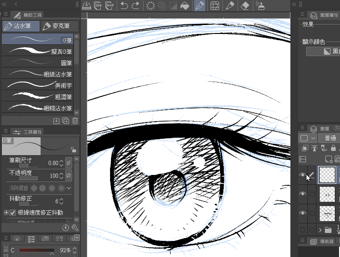340x257 pixels.
Task: Click the Fill bucket icon
Action: click(x=185, y=6)
